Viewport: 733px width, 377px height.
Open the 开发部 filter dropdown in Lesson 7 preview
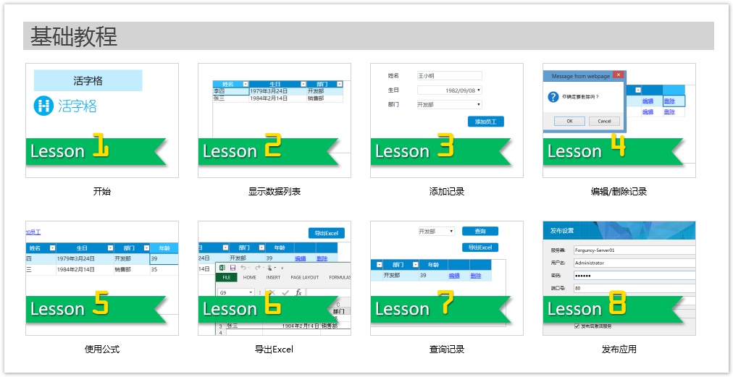436,232
